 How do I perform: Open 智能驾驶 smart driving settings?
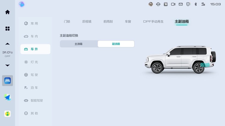pos(35,100)
